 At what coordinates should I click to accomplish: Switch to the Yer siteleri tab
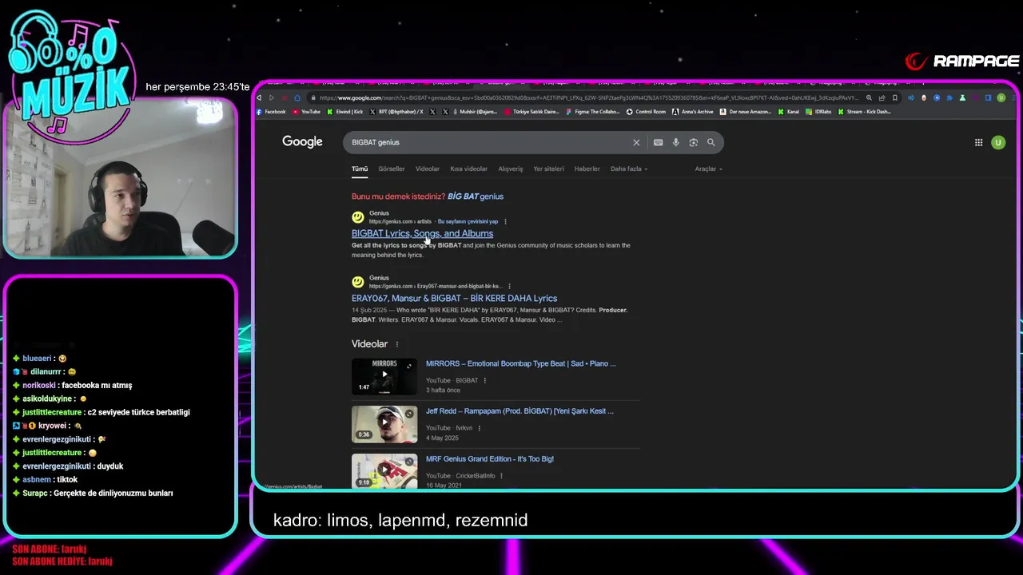(x=548, y=169)
